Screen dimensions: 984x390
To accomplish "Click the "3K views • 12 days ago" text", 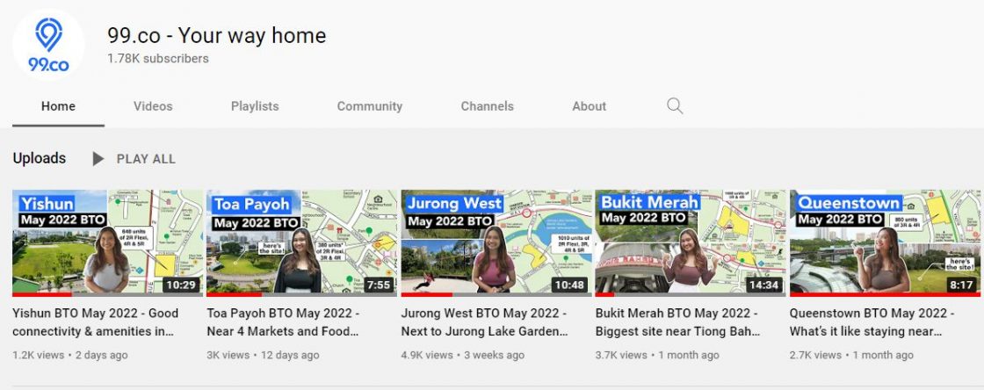I will [x=263, y=355].
